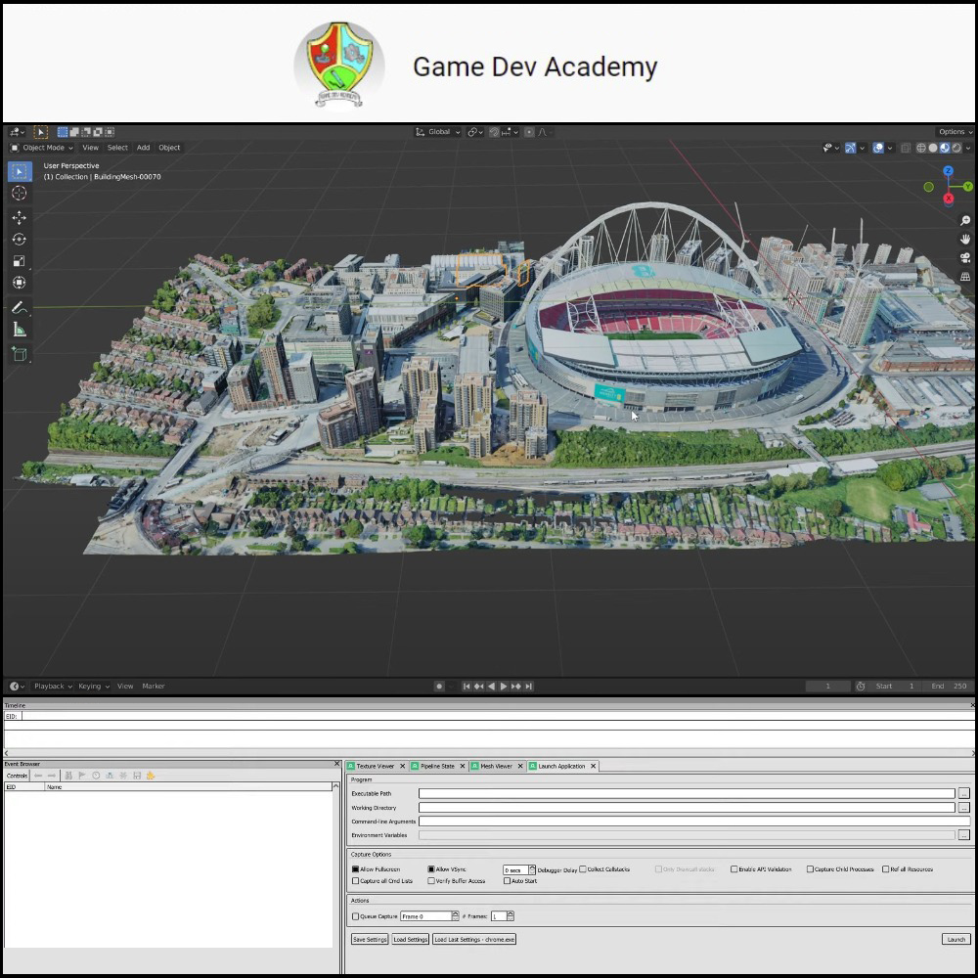This screenshot has height=978, width=978.
Task: Switch to solid viewport shading
Action: click(933, 148)
